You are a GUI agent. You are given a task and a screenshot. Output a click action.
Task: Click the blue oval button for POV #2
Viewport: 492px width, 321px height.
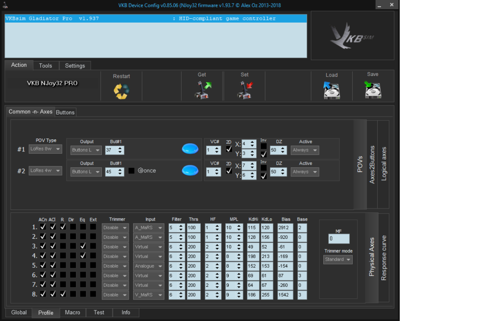point(190,170)
